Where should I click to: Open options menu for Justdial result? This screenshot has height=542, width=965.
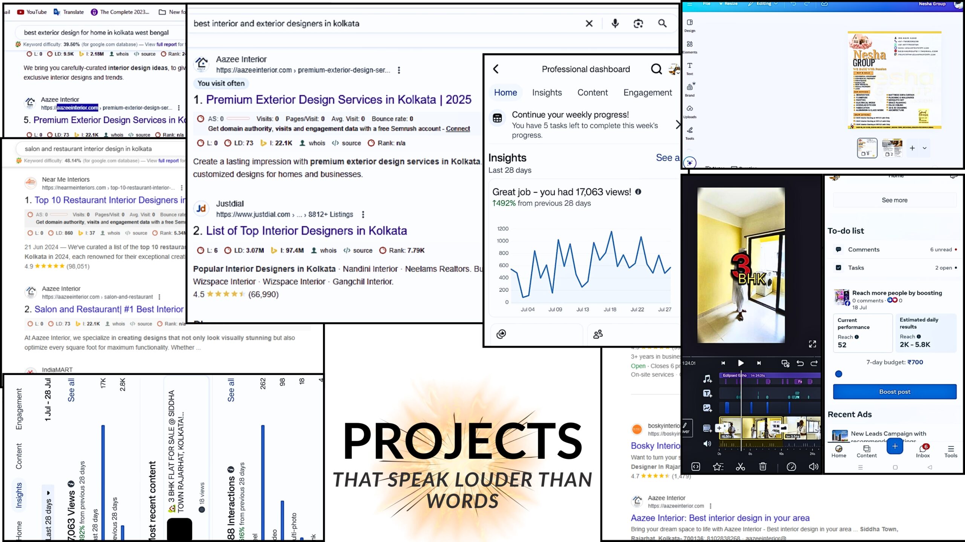363,215
